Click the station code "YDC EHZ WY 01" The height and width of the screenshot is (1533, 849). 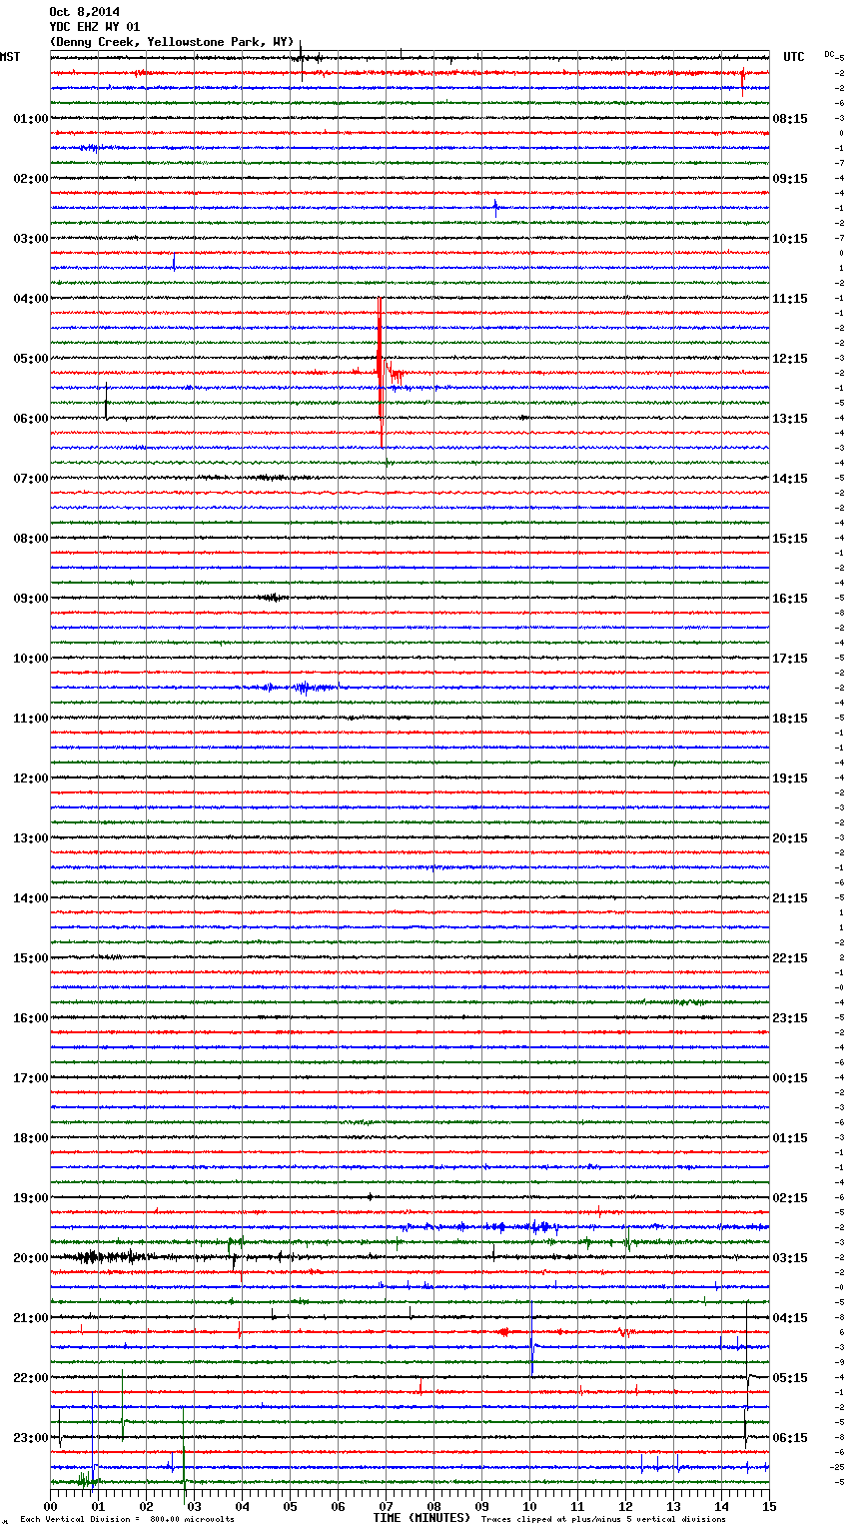pyautogui.click(x=94, y=27)
